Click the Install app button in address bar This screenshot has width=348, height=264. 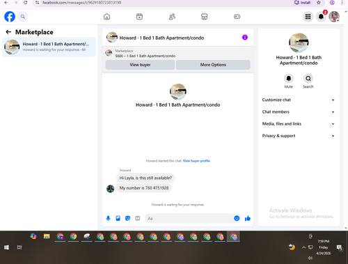point(302,3)
